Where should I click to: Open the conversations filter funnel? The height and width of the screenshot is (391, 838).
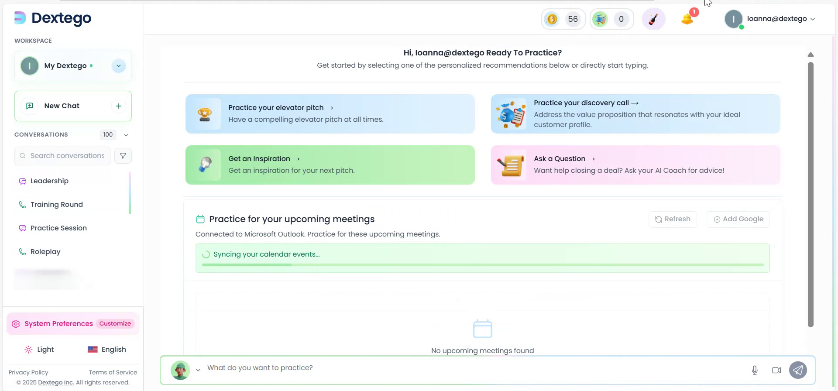click(x=123, y=156)
